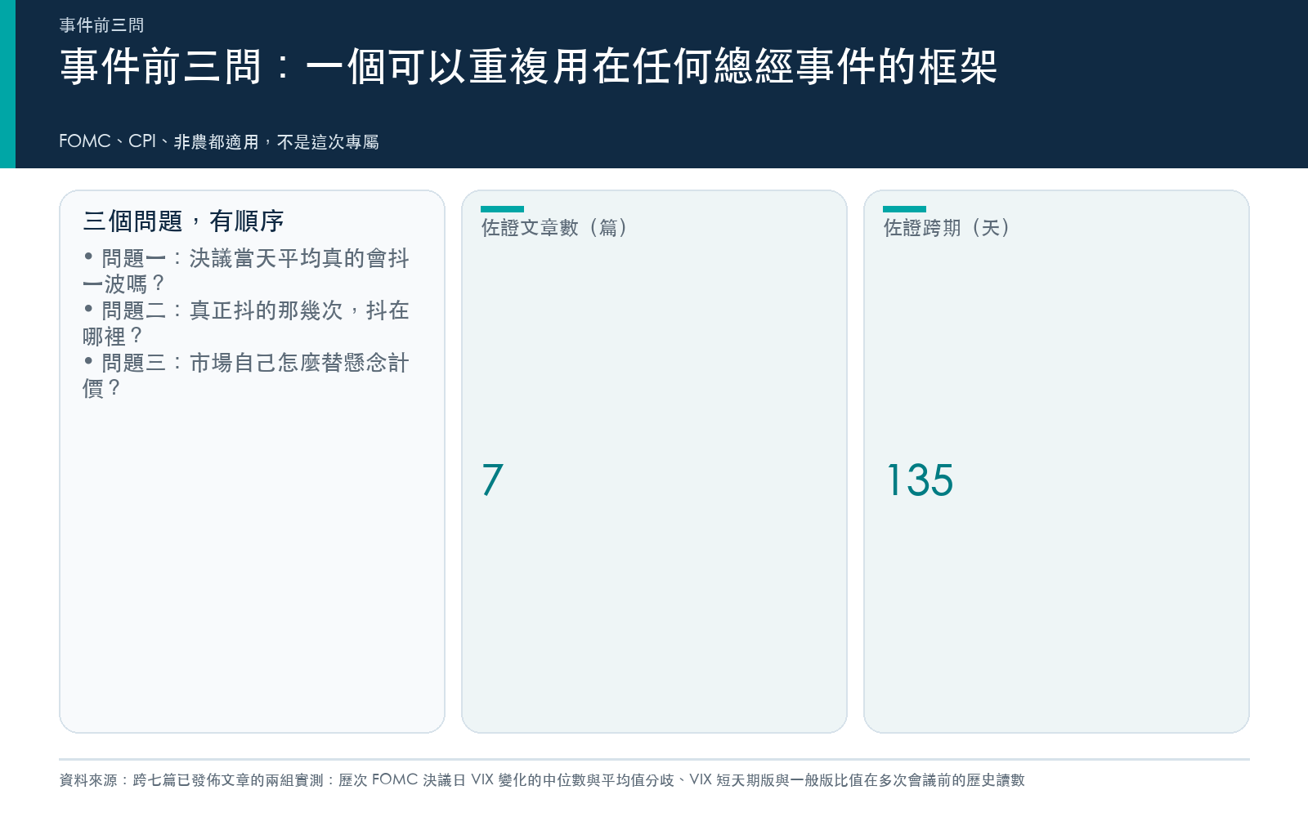Click bullet 問題三：市場自己怎麼替懸念計價？
1308x817 pixels.
(x=246, y=376)
